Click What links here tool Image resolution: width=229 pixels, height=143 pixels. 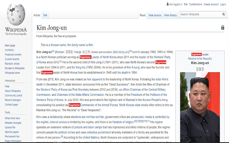[13, 118]
